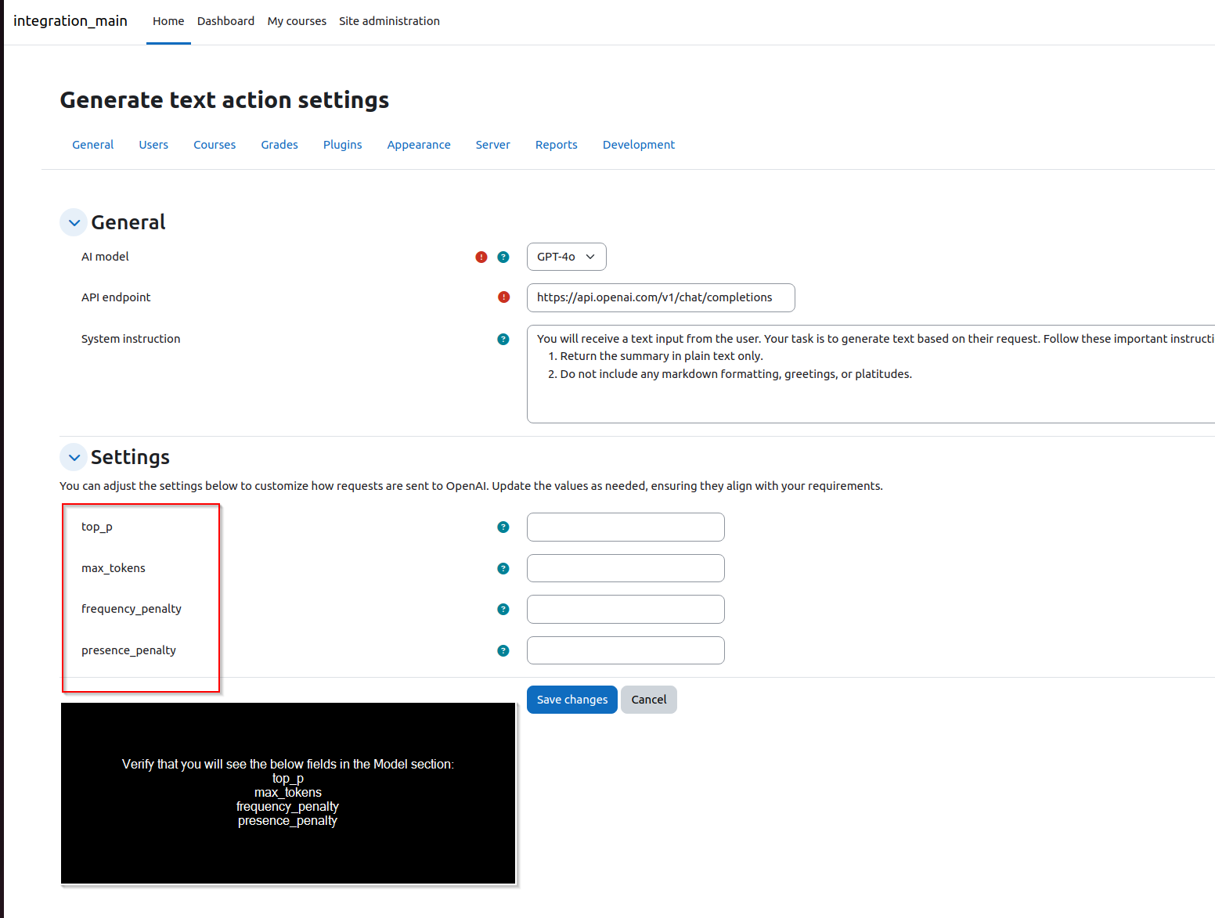Image resolution: width=1215 pixels, height=918 pixels.
Task: Click the integration_main site name
Action: point(70,21)
